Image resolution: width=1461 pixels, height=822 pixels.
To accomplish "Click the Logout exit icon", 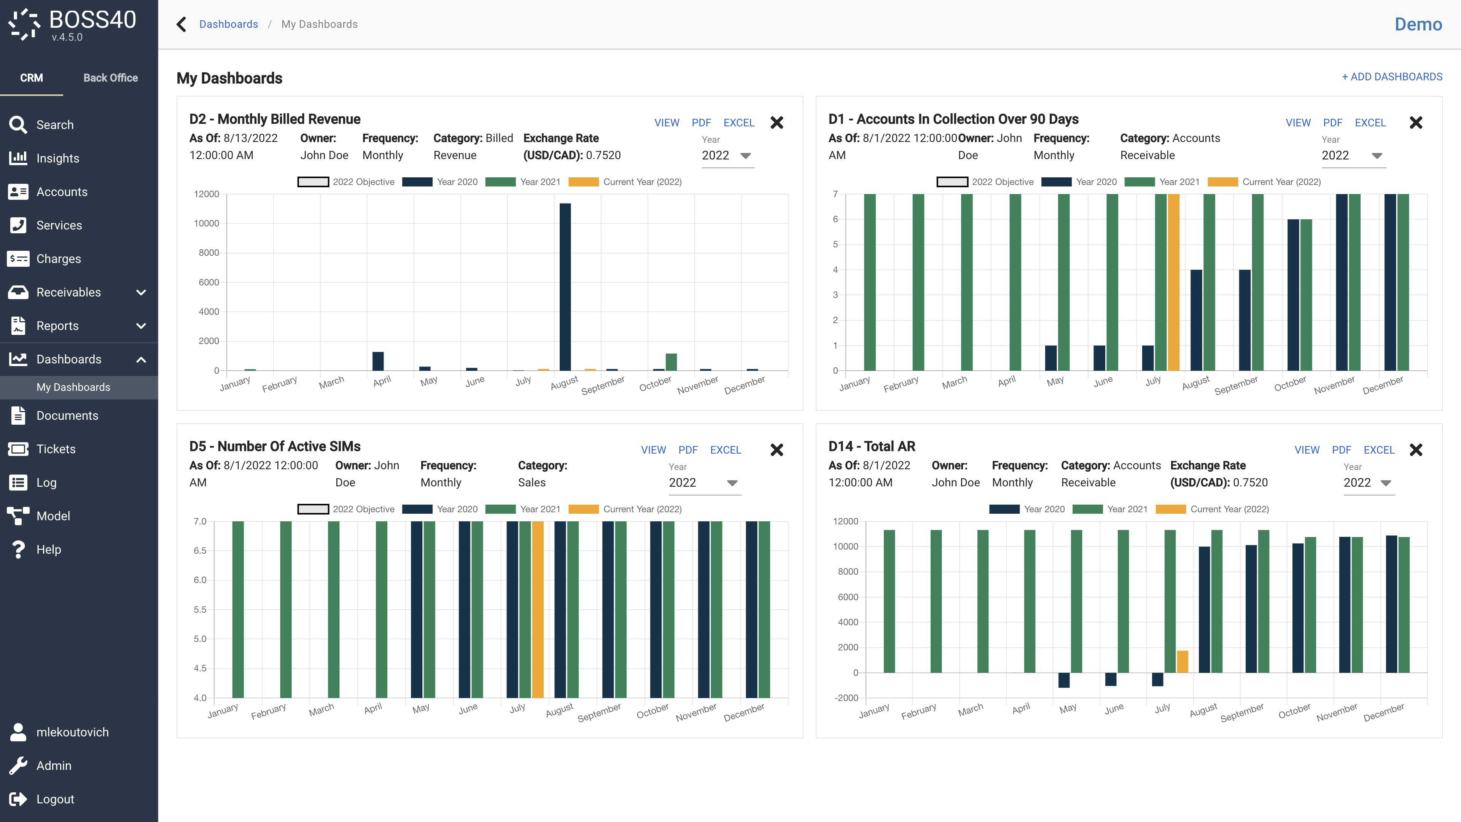I will pyautogui.click(x=18, y=799).
